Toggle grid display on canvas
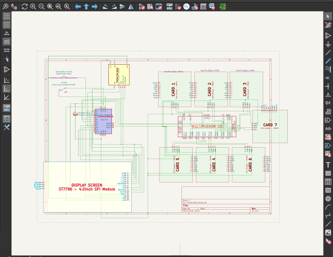The height and width of the screenshot is (257, 333). pos(7,16)
